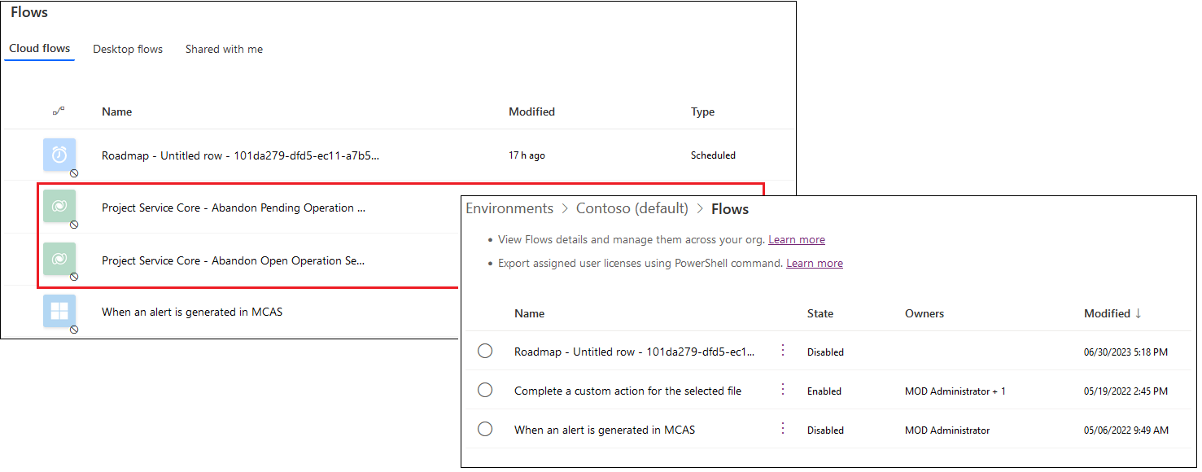Open Learn more link for View Flows details
Screen dimensions: 1202x472
[796, 240]
